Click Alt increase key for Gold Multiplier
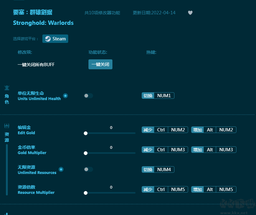The width and height of the screenshot is (256, 215). (x=210, y=150)
